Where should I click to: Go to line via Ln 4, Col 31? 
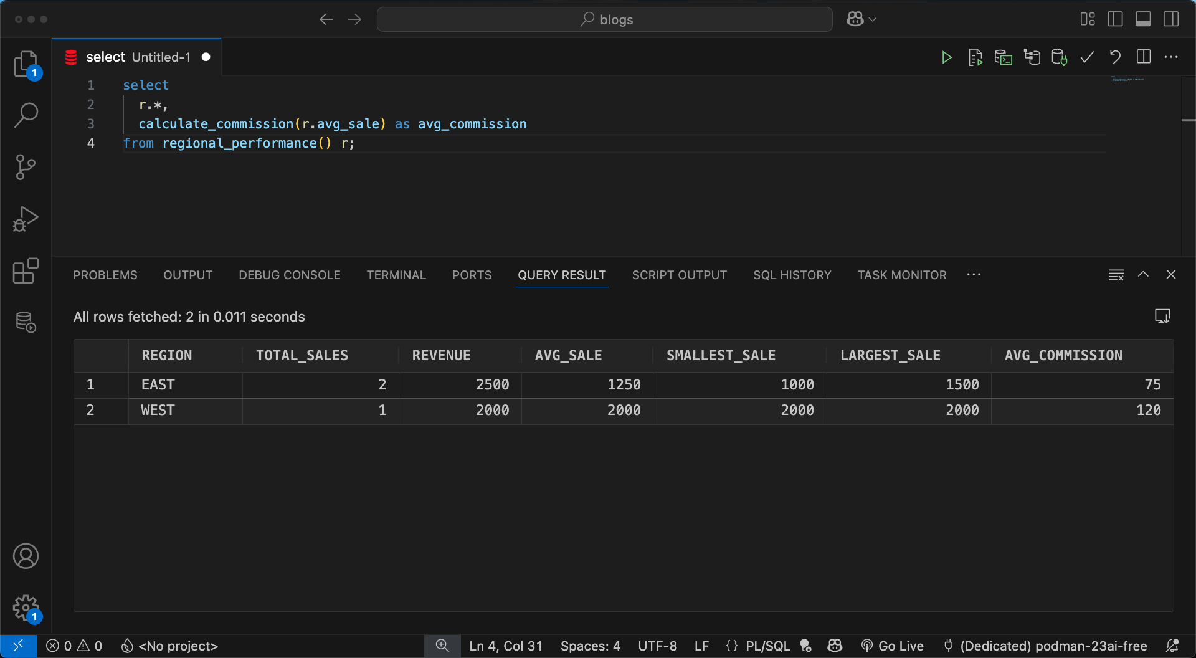pos(506,646)
